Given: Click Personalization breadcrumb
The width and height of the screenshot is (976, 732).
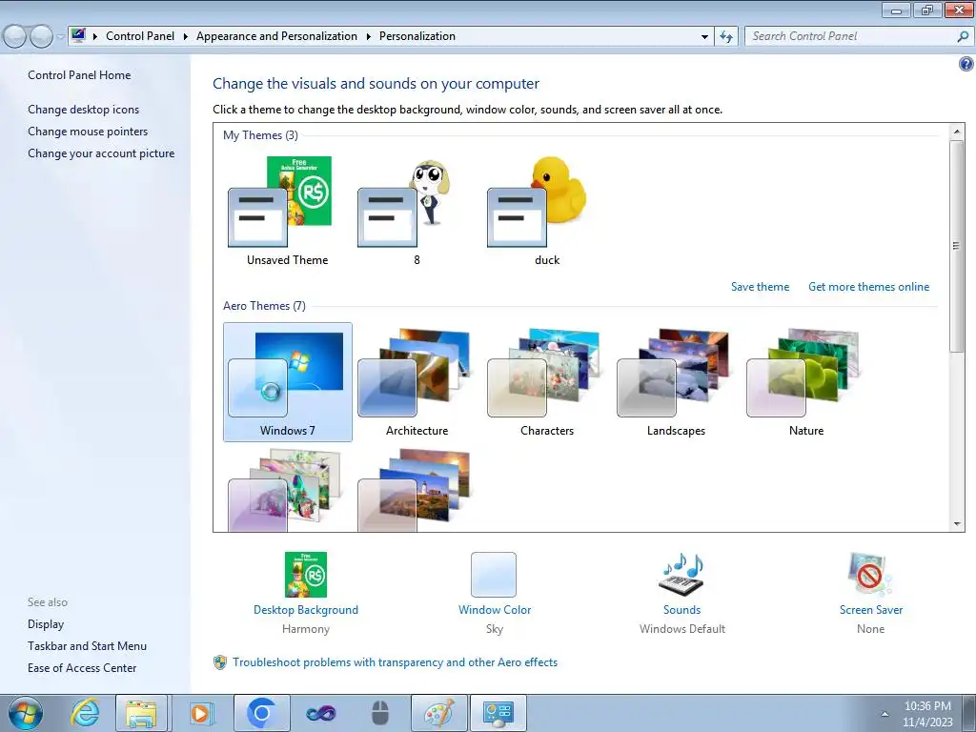Looking at the screenshot, I should (x=417, y=36).
